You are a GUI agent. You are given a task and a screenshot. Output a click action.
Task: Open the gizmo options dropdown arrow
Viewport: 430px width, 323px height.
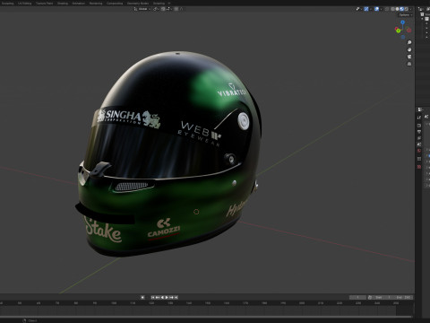click(x=371, y=9)
